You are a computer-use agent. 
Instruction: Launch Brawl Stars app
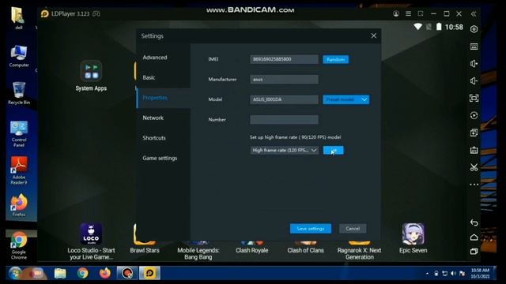click(x=145, y=238)
